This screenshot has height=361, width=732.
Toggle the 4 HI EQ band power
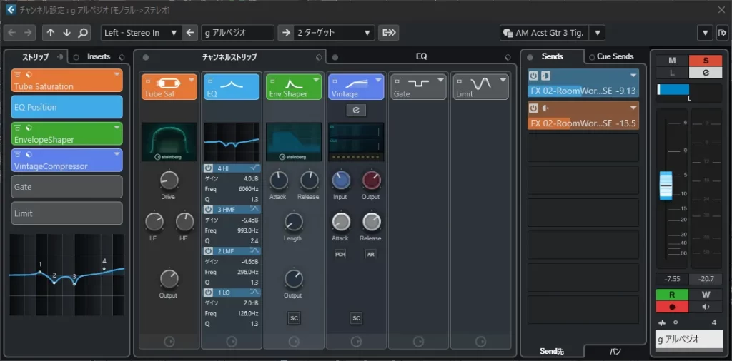pos(208,168)
